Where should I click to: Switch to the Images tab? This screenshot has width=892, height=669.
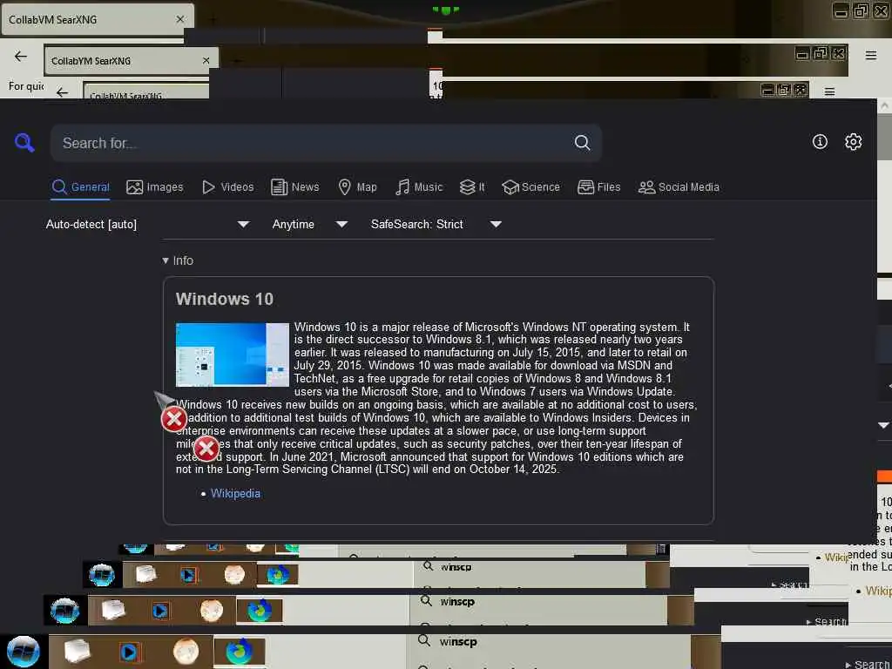pyautogui.click(x=155, y=187)
